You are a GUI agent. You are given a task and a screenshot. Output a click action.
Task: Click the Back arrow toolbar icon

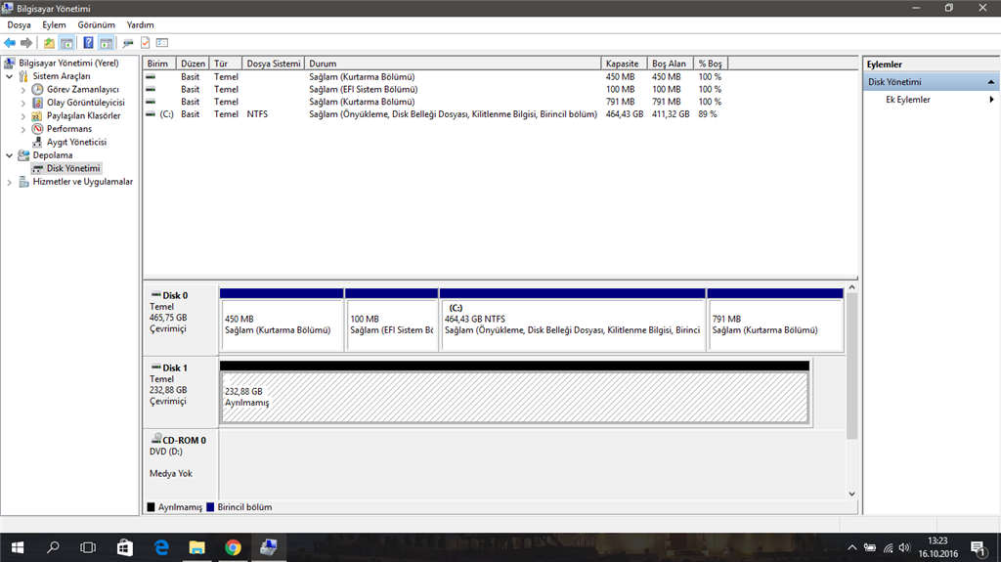[x=10, y=43]
